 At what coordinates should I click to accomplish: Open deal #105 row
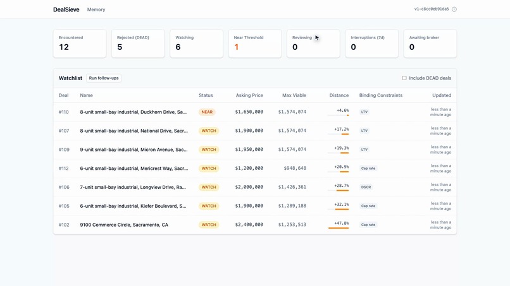coord(255,206)
